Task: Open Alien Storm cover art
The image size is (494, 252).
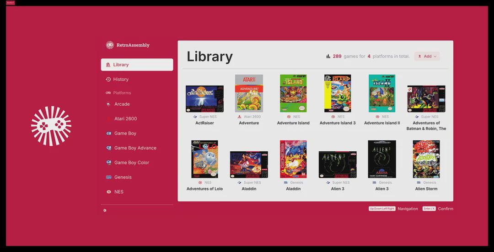Action: point(426,159)
